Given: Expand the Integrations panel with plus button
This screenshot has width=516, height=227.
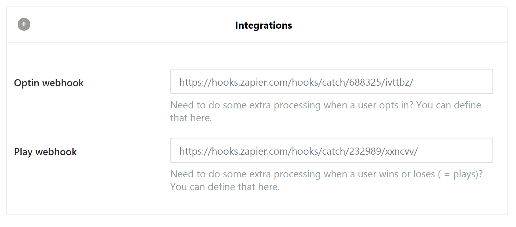Looking at the screenshot, I should point(24,24).
